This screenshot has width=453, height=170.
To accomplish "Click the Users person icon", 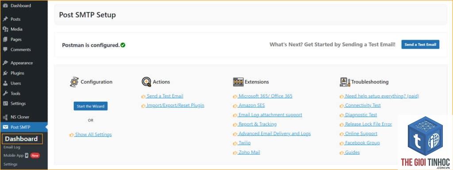I will coord(5,83).
